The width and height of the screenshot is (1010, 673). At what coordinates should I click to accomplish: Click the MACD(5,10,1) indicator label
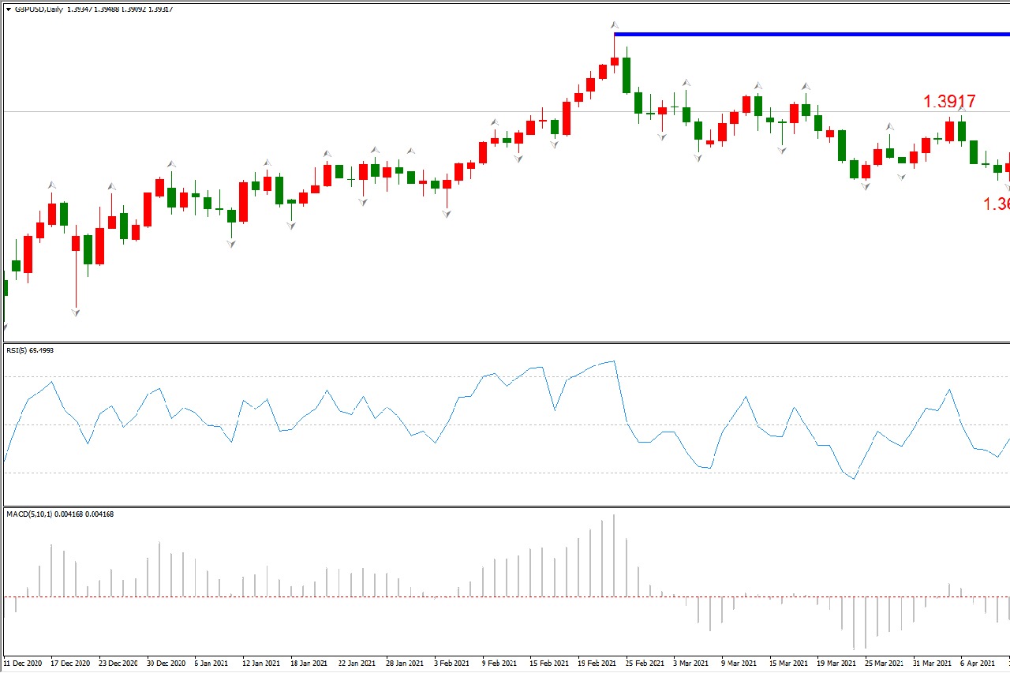pyautogui.click(x=38, y=514)
